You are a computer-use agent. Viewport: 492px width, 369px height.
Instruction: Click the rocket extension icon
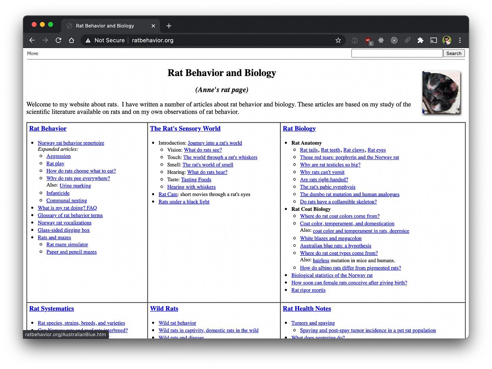tap(407, 40)
